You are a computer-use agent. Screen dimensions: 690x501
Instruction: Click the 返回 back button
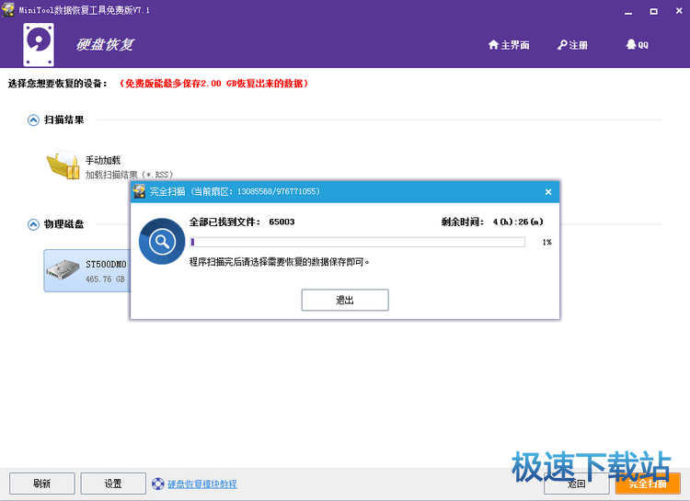pyautogui.click(x=577, y=484)
